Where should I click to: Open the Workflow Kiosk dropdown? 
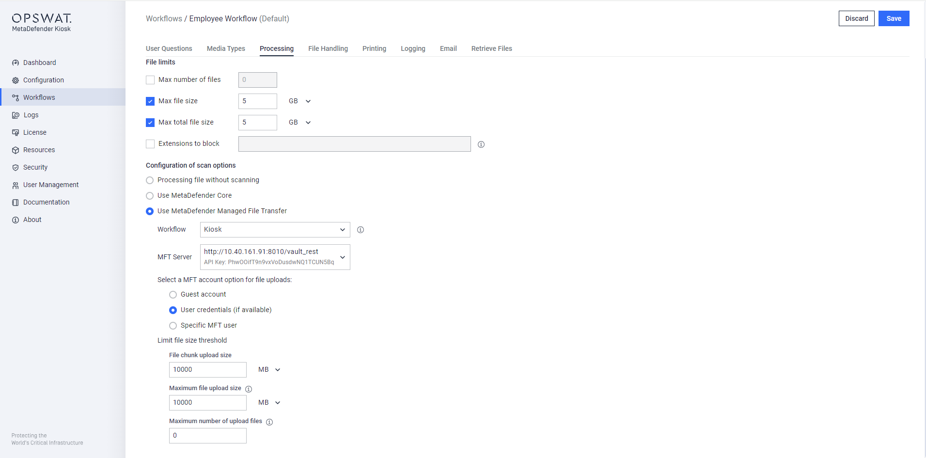[x=275, y=230]
